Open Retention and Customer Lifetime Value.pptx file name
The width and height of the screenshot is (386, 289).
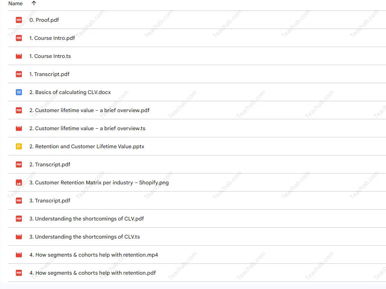pos(87,146)
